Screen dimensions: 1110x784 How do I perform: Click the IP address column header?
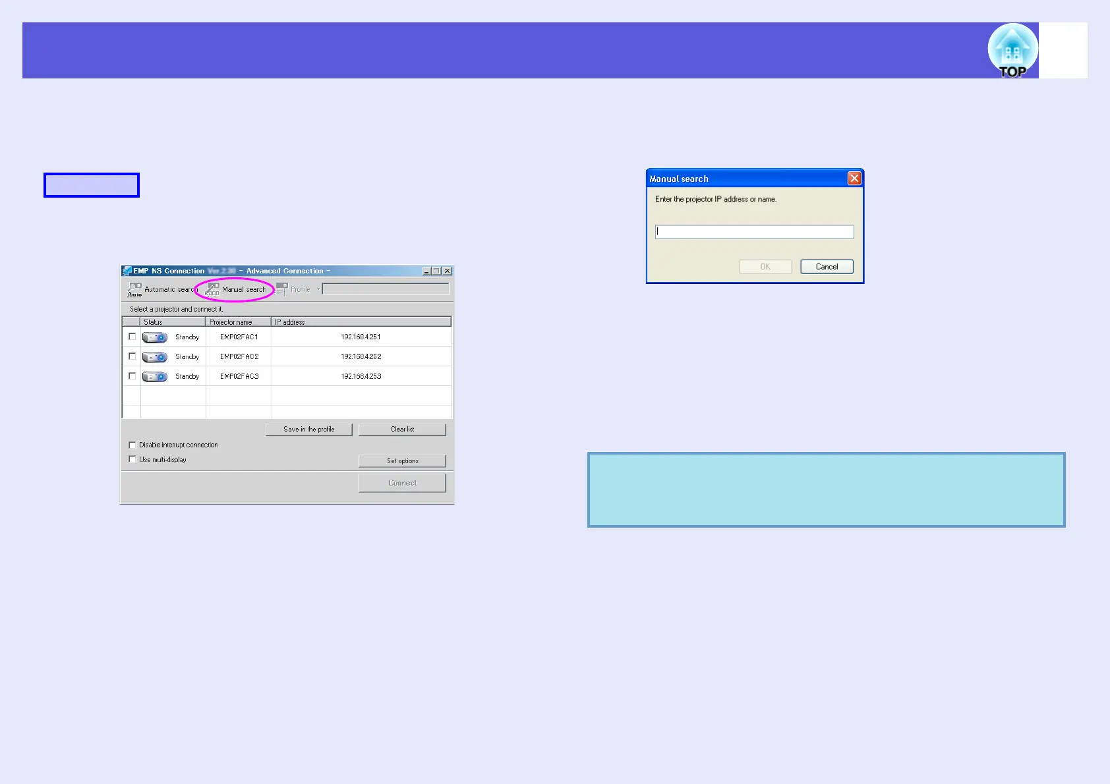coord(361,322)
